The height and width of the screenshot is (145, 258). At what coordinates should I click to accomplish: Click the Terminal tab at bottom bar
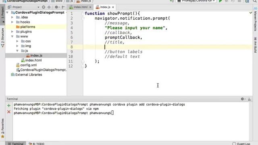(16, 143)
